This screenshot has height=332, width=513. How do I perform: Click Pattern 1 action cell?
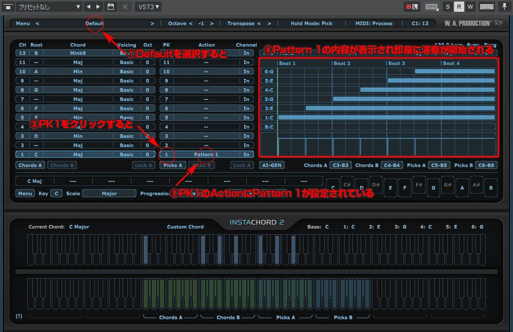click(206, 155)
